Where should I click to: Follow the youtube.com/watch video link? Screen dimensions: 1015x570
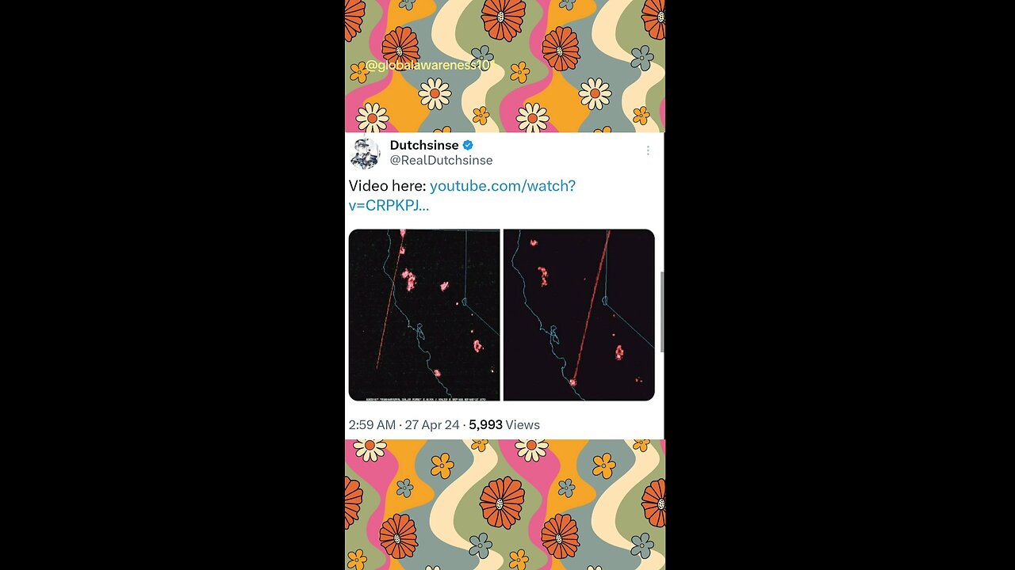click(462, 196)
